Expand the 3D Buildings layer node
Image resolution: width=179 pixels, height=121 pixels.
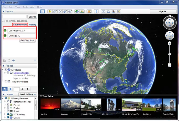5,114
